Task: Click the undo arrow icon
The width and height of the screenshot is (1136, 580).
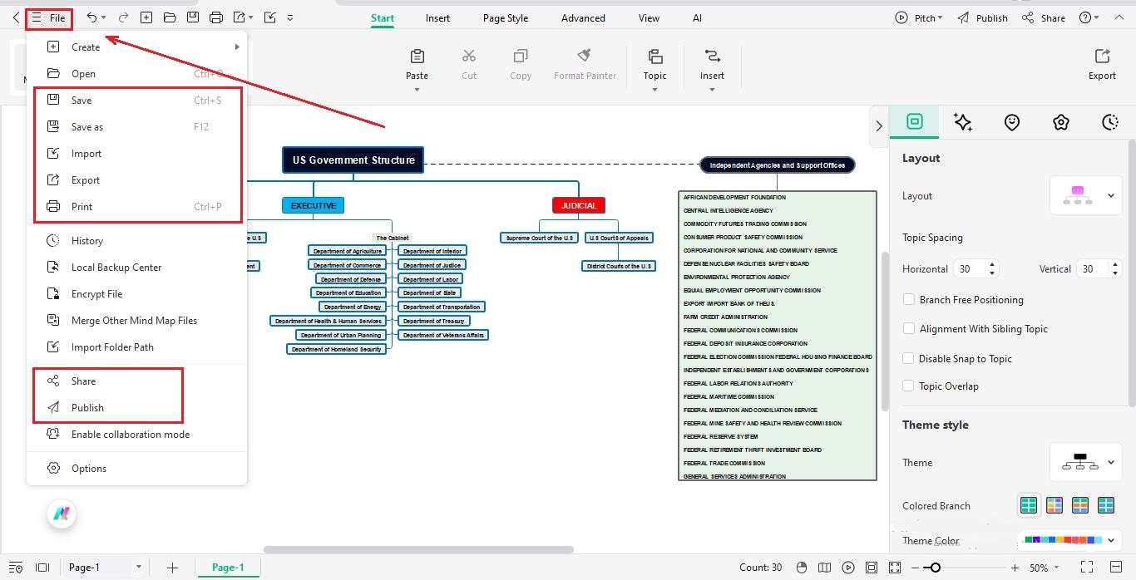Action: pyautogui.click(x=91, y=17)
